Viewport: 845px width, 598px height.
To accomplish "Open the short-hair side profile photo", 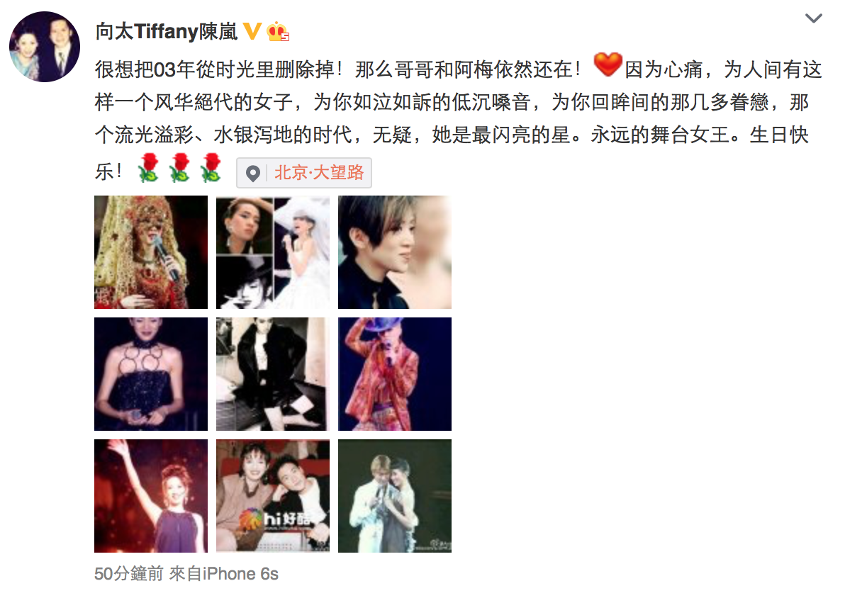I will pos(394,252).
